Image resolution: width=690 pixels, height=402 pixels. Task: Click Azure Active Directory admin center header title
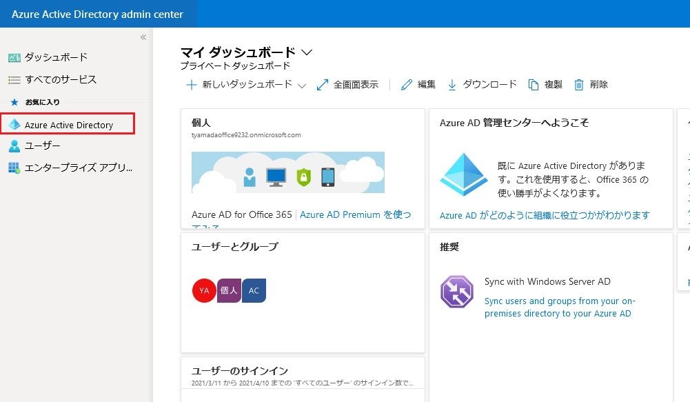click(x=97, y=14)
